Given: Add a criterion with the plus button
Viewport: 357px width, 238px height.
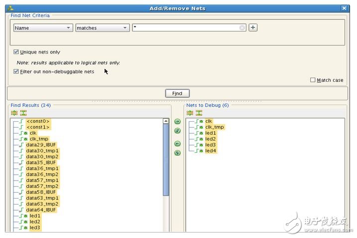Looking at the screenshot, I should tap(253, 27).
